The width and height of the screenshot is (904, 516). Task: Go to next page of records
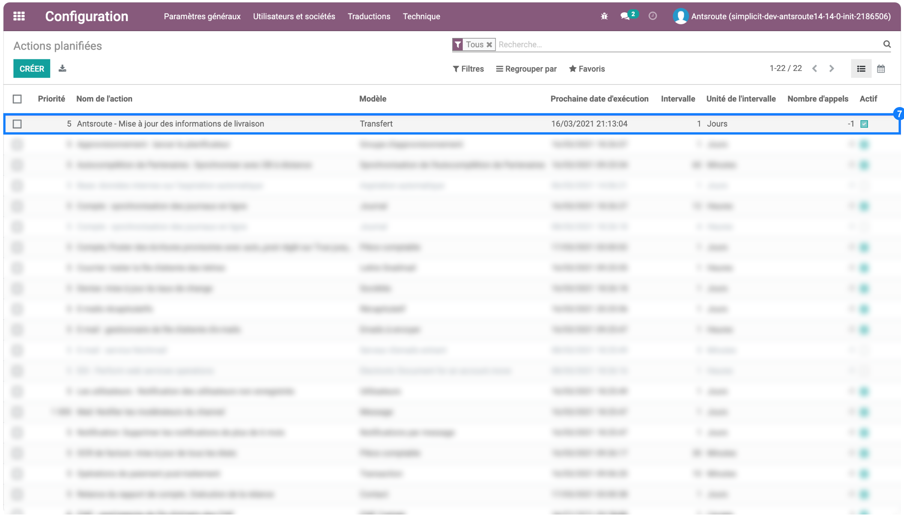[832, 68]
